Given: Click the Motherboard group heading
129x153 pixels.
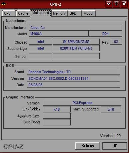Looking at the screenshot, I should tap(16, 21).
